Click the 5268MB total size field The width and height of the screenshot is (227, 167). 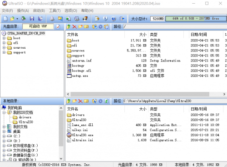(x=158, y=19)
